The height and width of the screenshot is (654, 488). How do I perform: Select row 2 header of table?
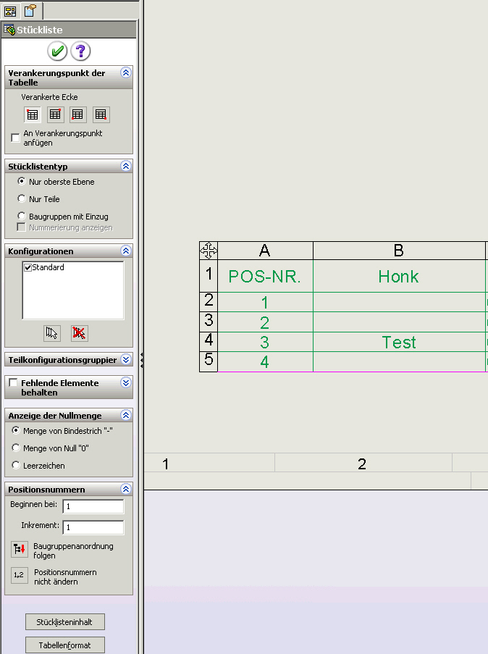point(209,301)
